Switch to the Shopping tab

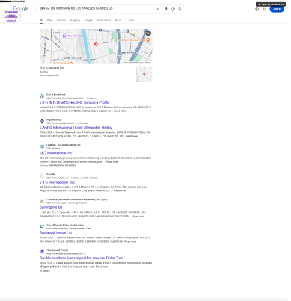pyautogui.click(x=75, y=20)
